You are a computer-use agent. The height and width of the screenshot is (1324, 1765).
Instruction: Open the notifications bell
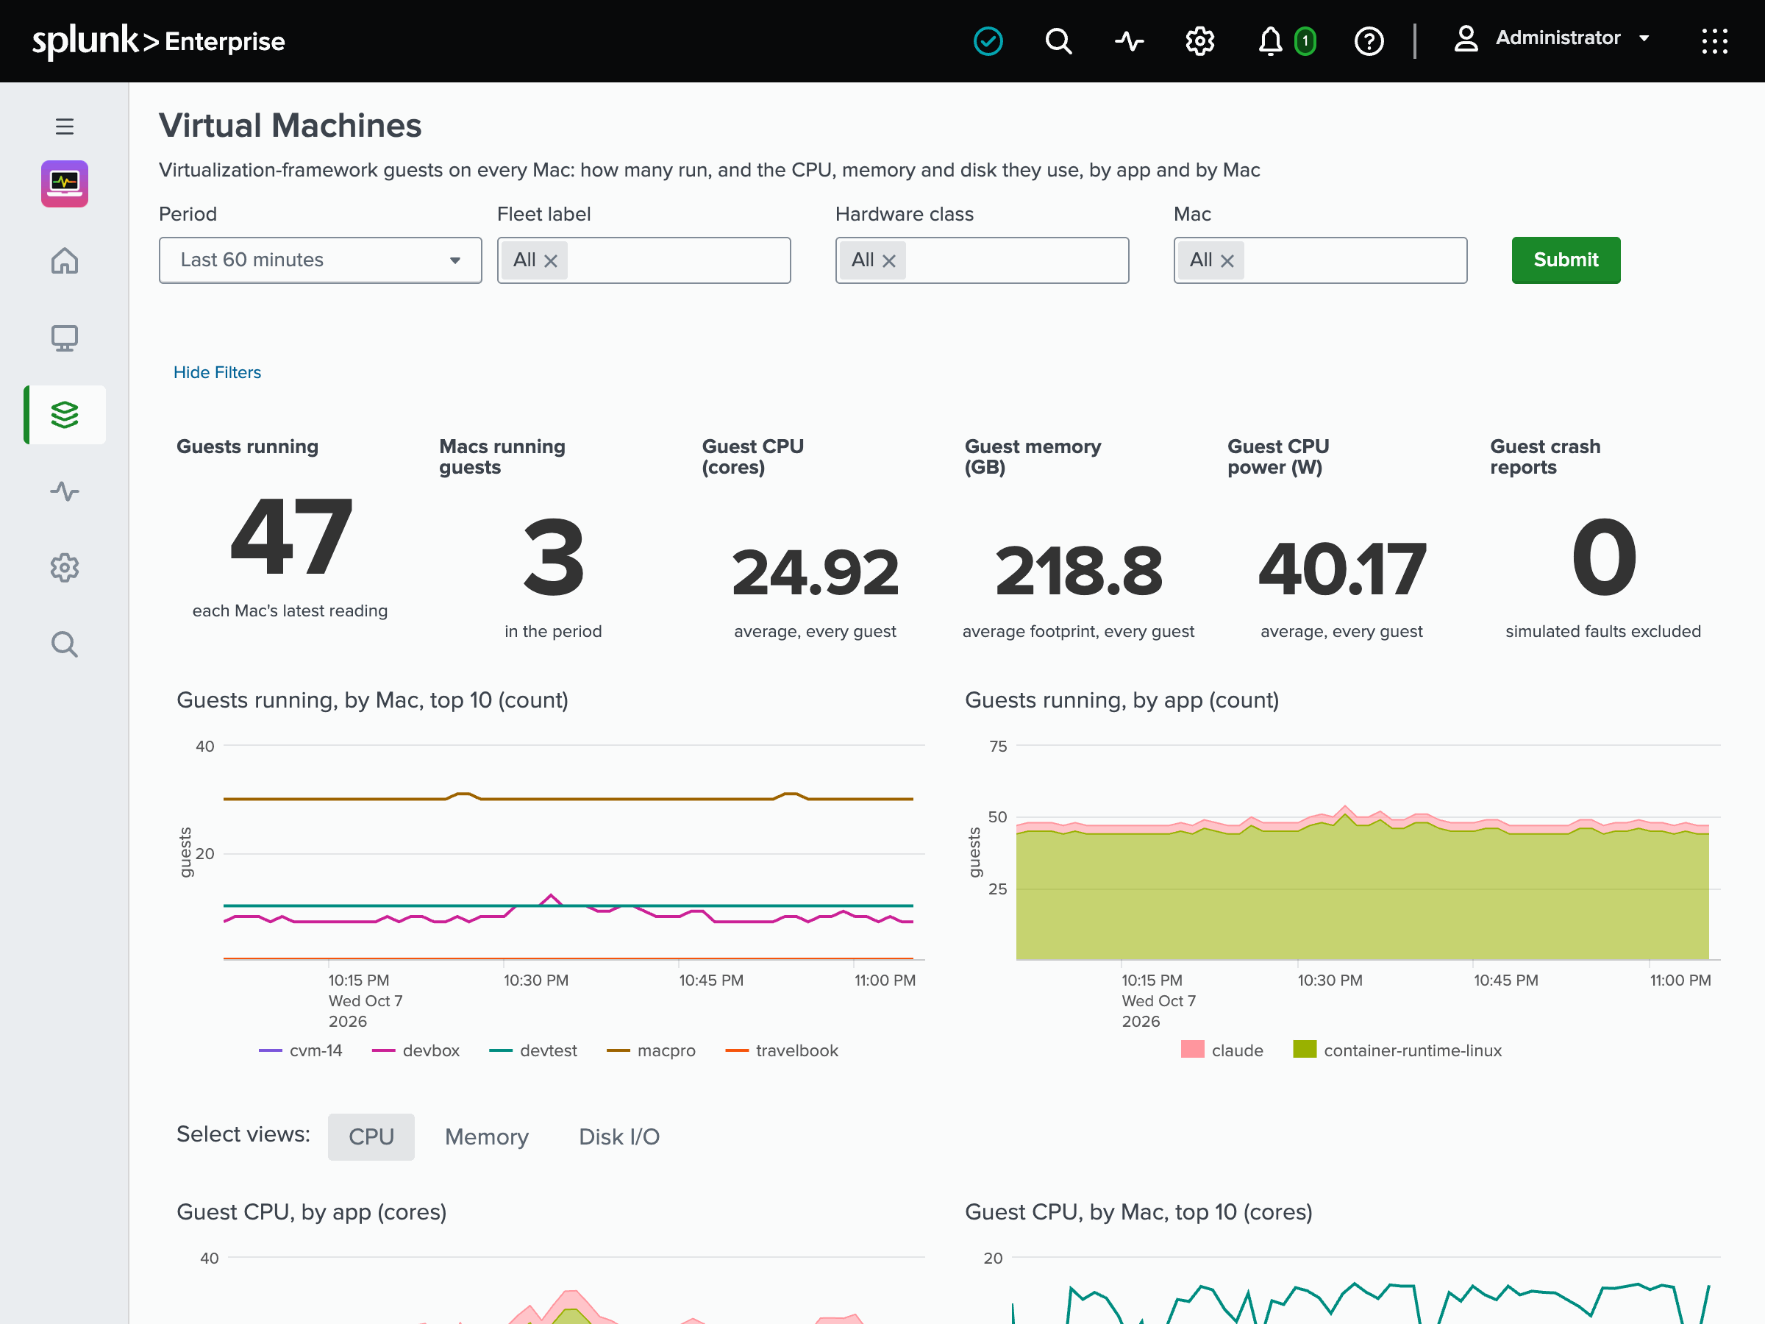(x=1269, y=40)
